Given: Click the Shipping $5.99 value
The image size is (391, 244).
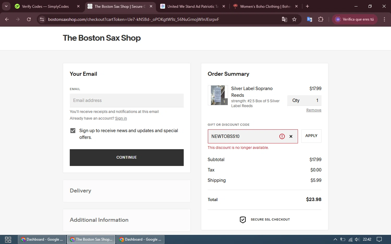Looking at the screenshot, I should pyautogui.click(x=316, y=180).
